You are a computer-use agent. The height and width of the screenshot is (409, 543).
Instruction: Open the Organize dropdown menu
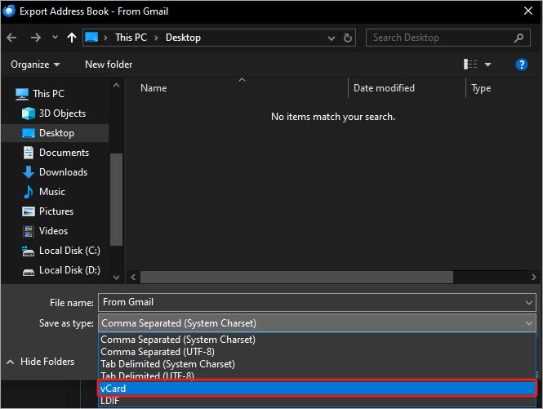pyautogui.click(x=35, y=64)
